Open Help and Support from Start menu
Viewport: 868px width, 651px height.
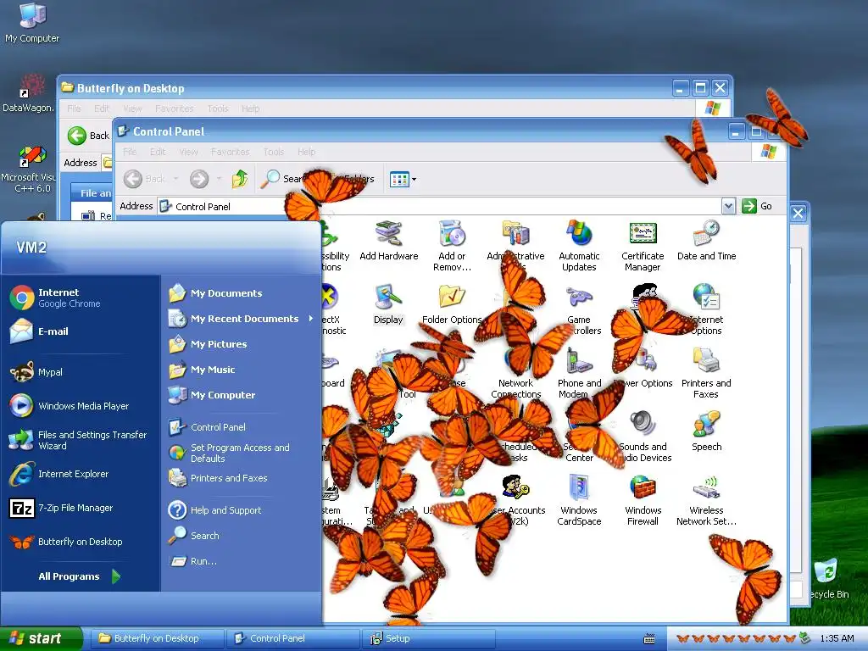click(242, 509)
